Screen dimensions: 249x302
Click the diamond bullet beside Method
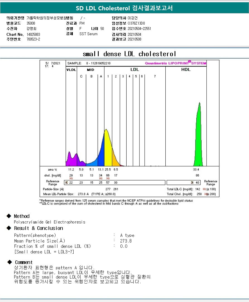(x=9, y=216)
